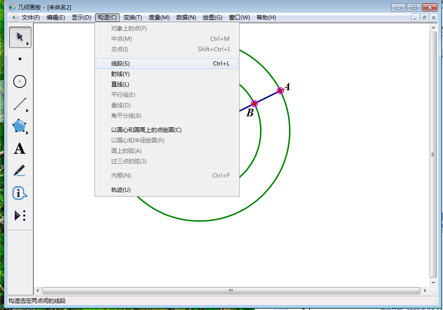The image size is (443, 310).
Task: Select the arrow selection tool
Action: click(20, 37)
